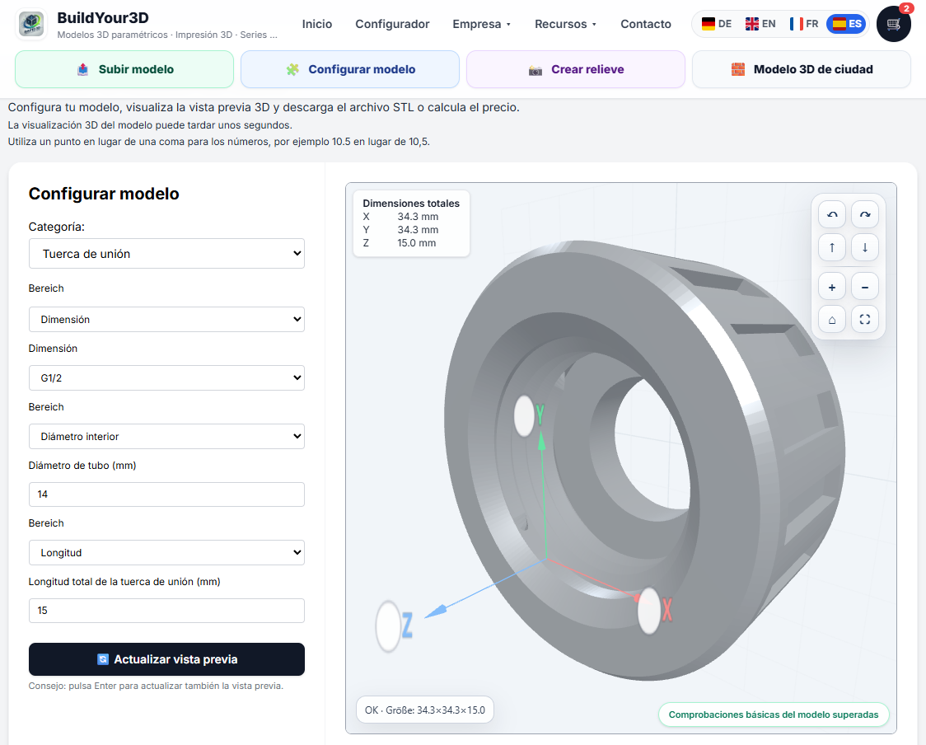The width and height of the screenshot is (926, 745).
Task: Click the Z axis marker in viewer
Action: point(395,626)
